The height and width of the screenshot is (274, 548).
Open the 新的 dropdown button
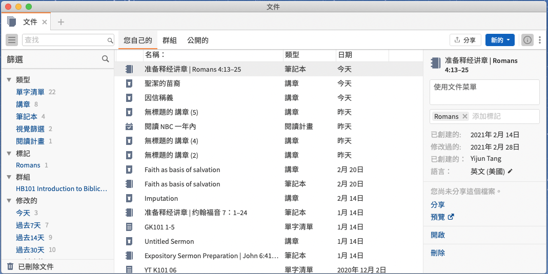coord(500,40)
